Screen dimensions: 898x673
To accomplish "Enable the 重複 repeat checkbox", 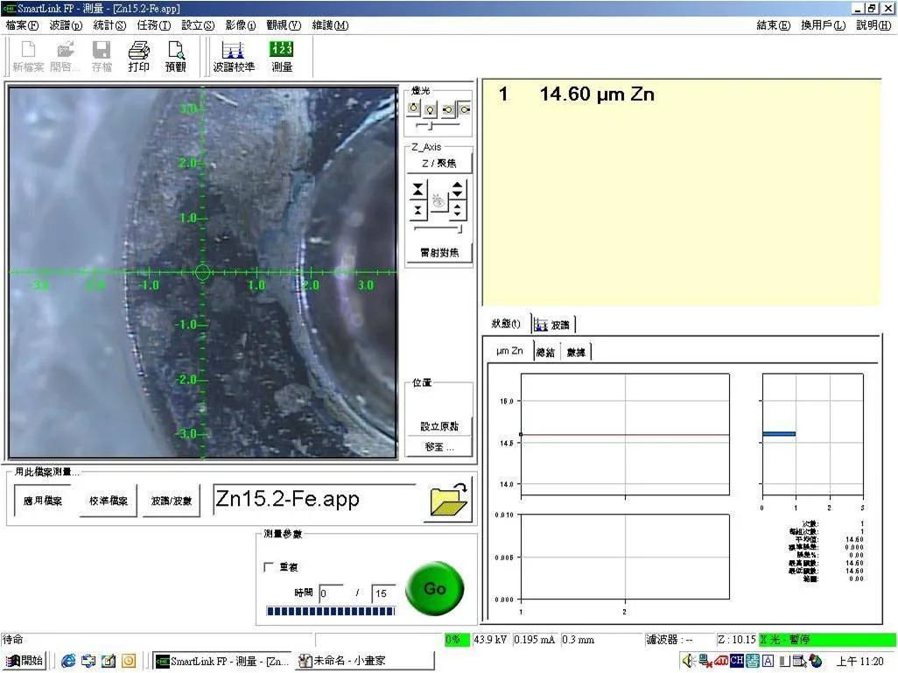I will click(268, 566).
